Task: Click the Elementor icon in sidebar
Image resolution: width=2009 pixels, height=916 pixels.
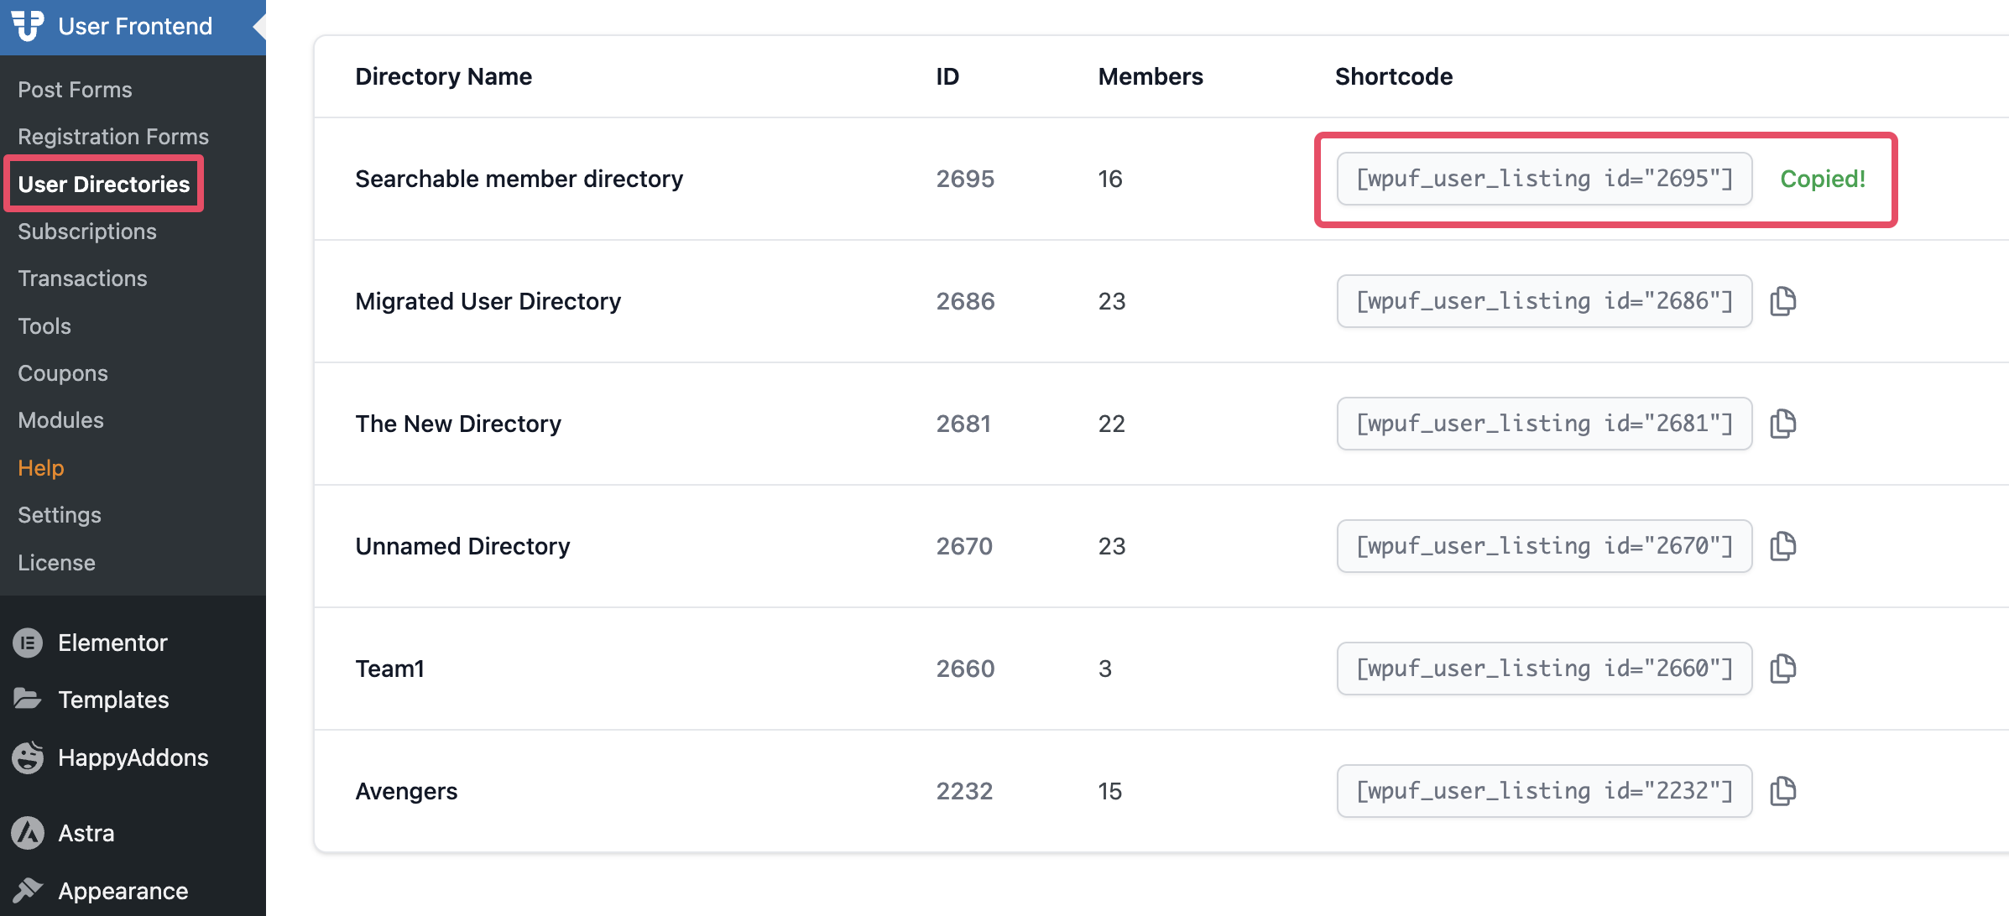Action: click(x=28, y=643)
